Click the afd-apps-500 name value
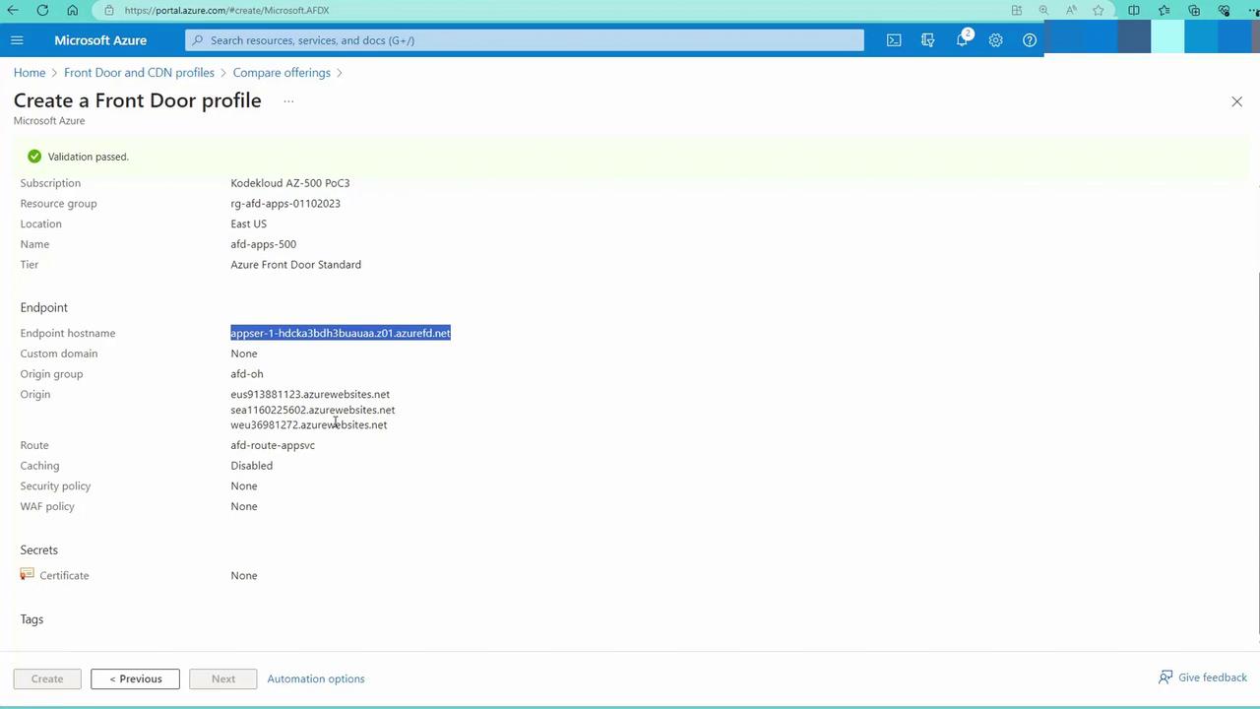The height and width of the screenshot is (709, 1260). tap(264, 244)
